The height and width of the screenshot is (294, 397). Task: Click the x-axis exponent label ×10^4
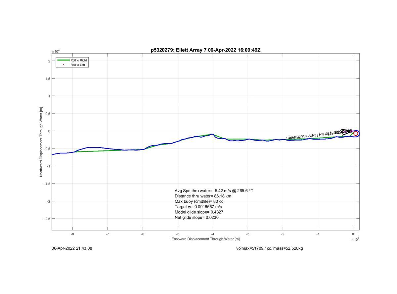(355, 239)
